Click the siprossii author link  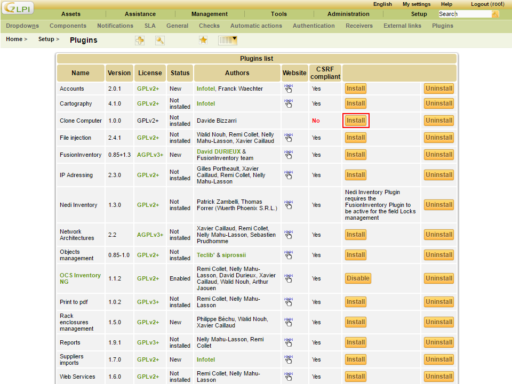coord(234,255)
